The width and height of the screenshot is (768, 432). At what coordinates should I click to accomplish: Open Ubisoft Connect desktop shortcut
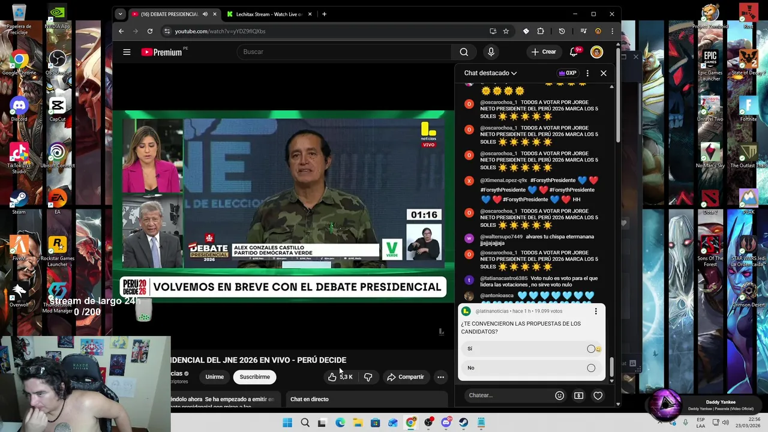pyautogui.click(x=58, y=155)
